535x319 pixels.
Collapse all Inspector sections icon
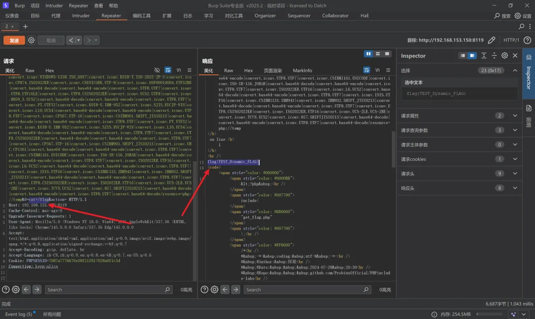(494, 55)
